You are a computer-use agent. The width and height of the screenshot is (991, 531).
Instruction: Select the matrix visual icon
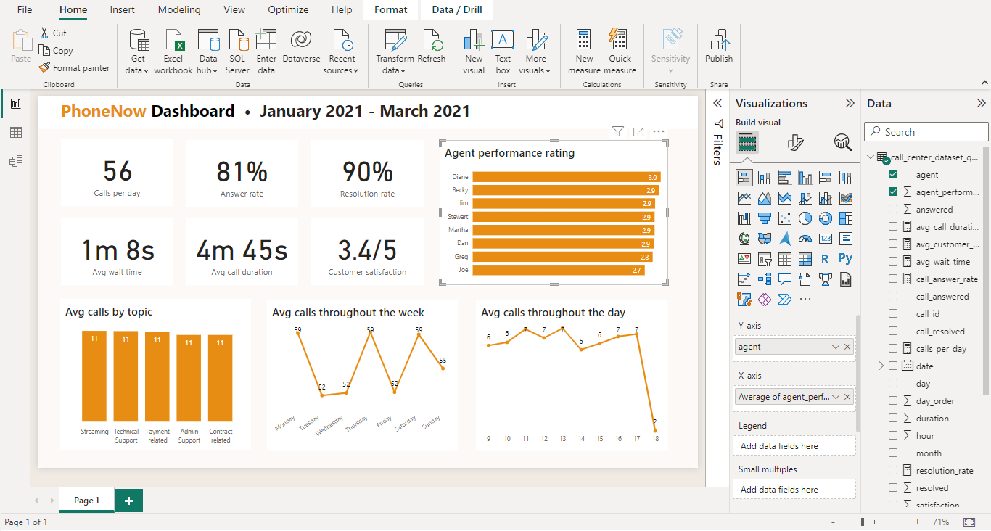[x=805, y=258]
